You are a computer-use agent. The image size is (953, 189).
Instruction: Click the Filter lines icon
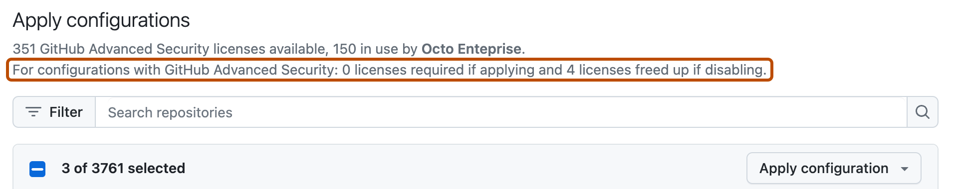pos(33,112)
